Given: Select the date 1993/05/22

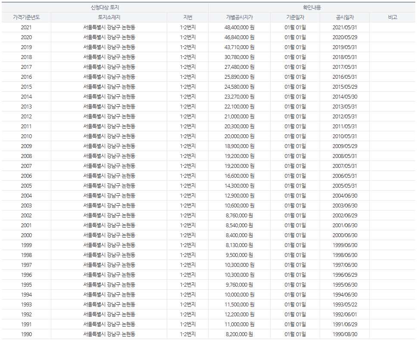Looking at the screenshot, I should [345, 304].
